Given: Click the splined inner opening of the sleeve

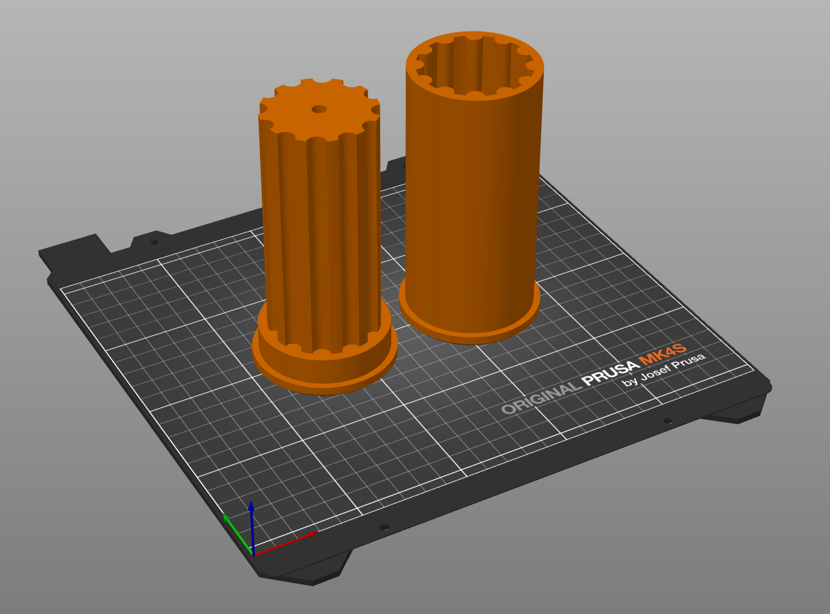Looking at the screenshot, I should click(x=475, y=67).
